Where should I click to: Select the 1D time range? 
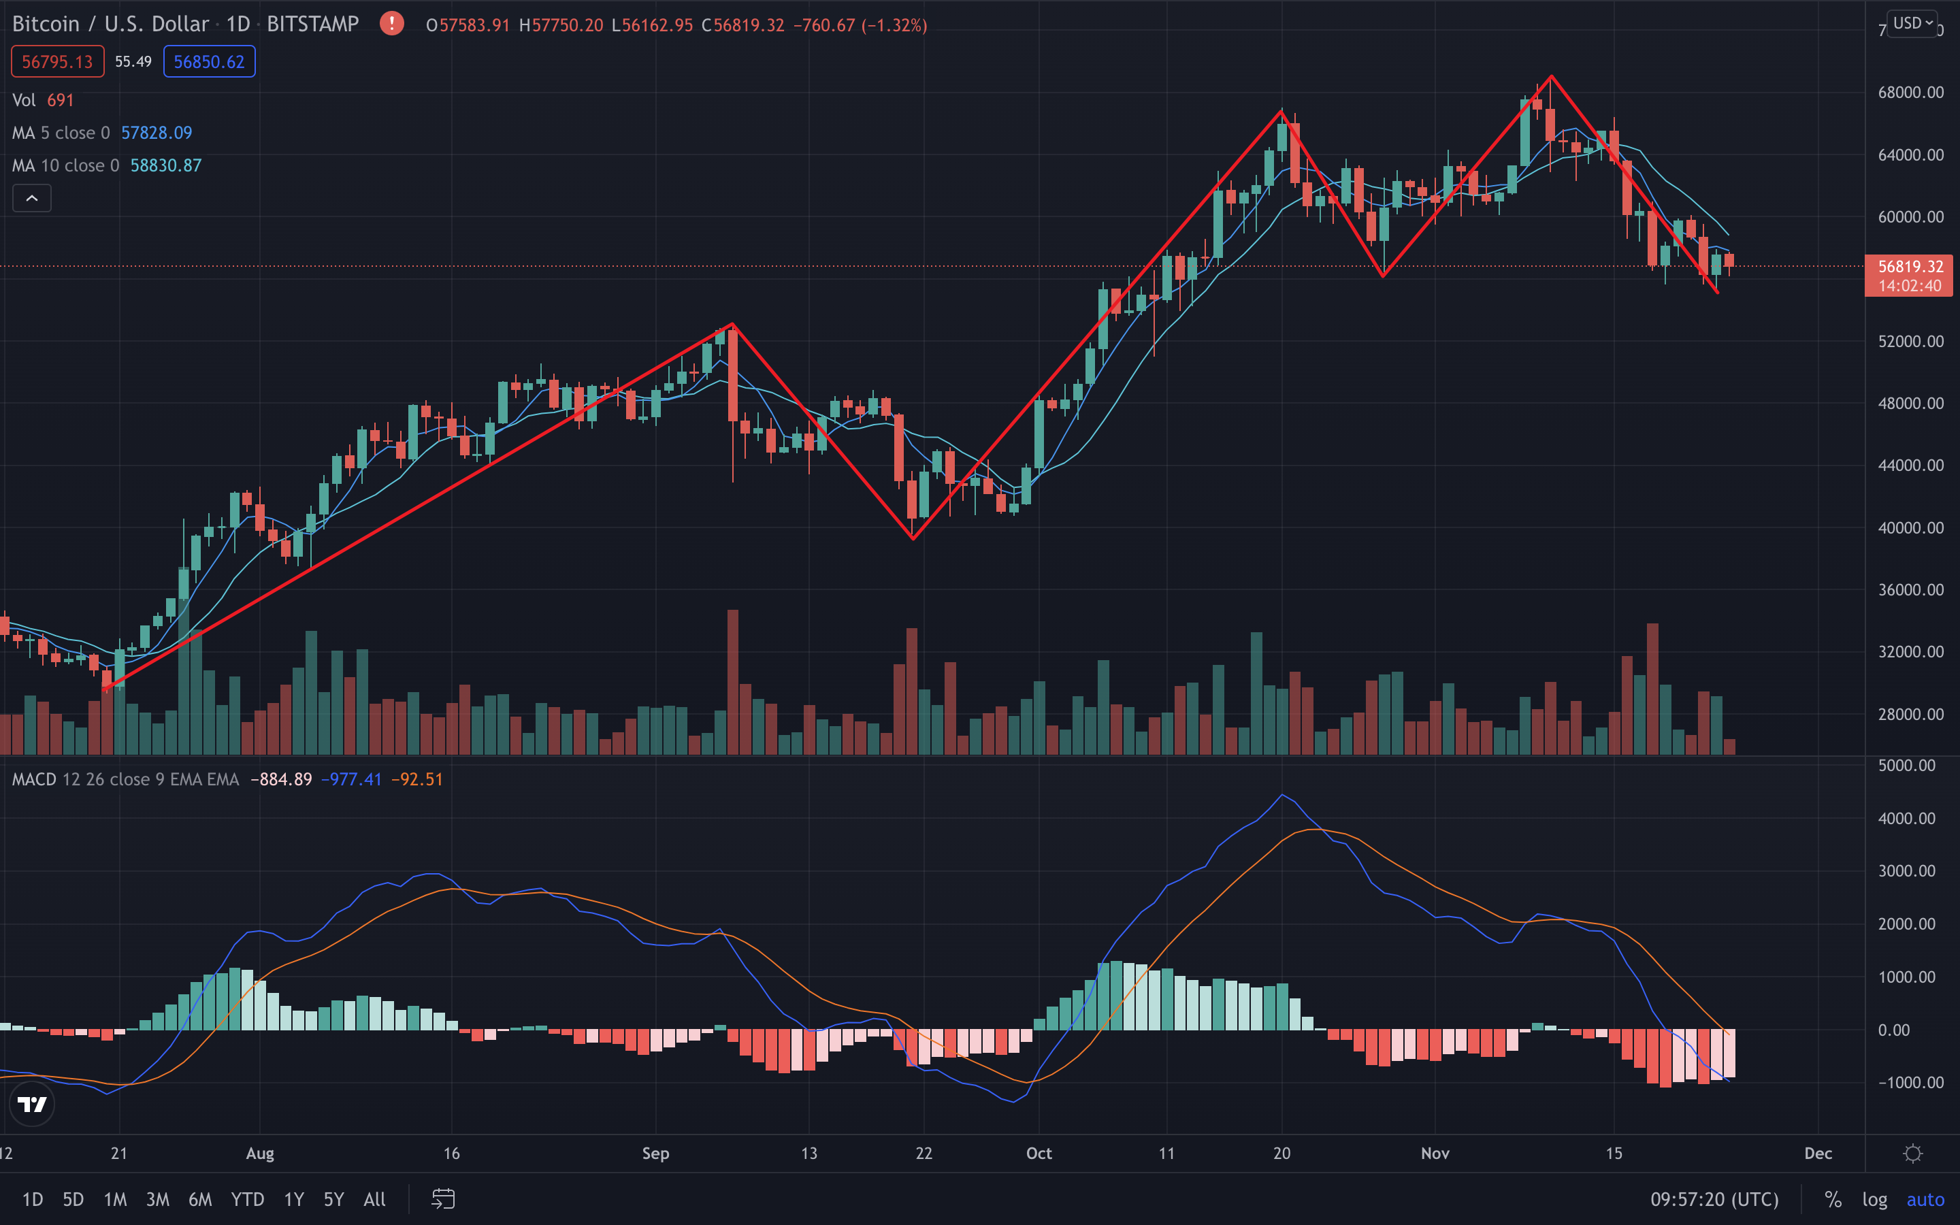(33, 1199)
